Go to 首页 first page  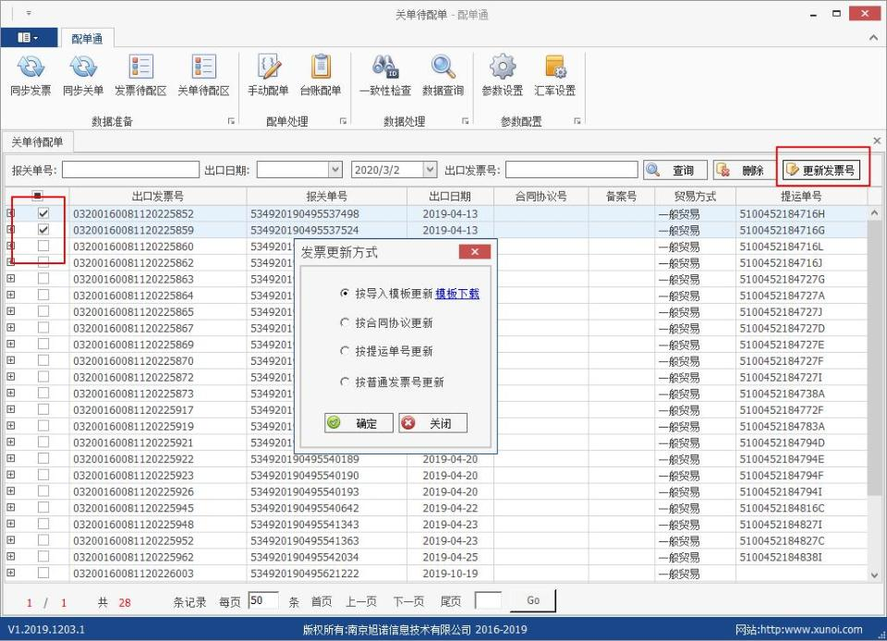(322, 602)
